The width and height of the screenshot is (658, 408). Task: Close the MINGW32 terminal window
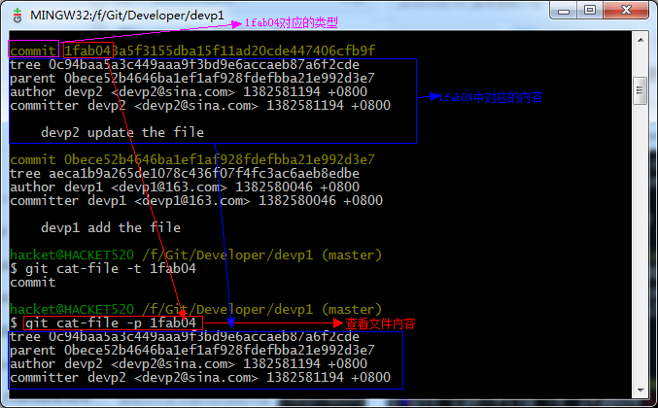point(626,10)
